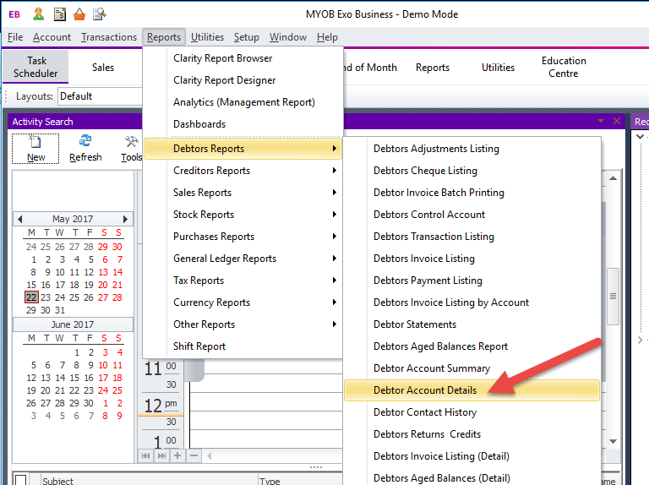The width and height of the screenshot is (649, 485).
Task: Switch to Utilities tab in ribbon
Action: pos(498,68)
